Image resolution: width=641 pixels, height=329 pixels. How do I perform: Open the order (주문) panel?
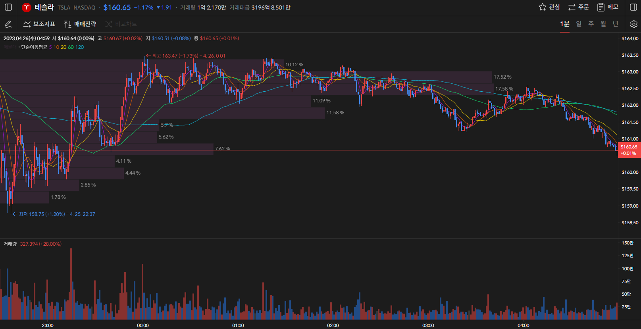[578, 7]
